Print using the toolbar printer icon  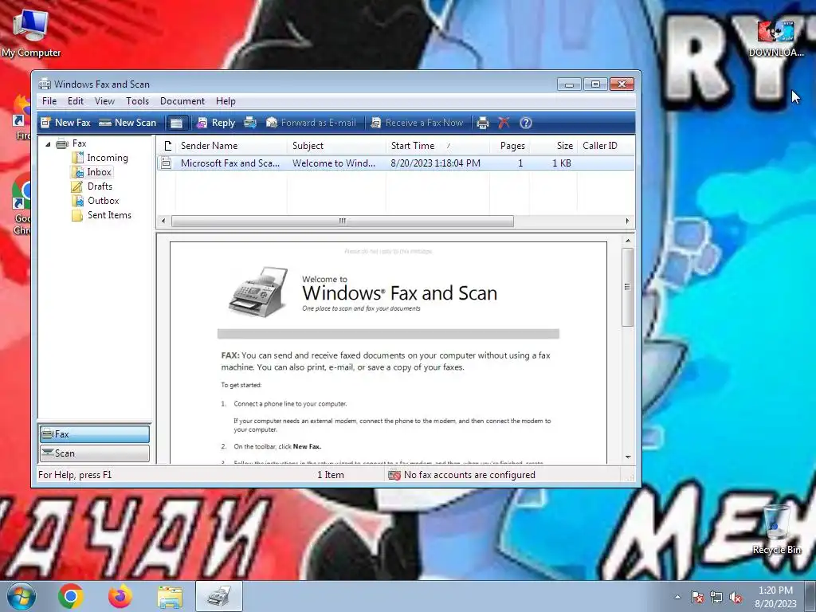click(x=482, y=123)
